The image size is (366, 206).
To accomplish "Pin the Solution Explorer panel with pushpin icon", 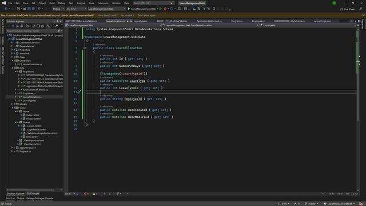I will pos(57,21).
